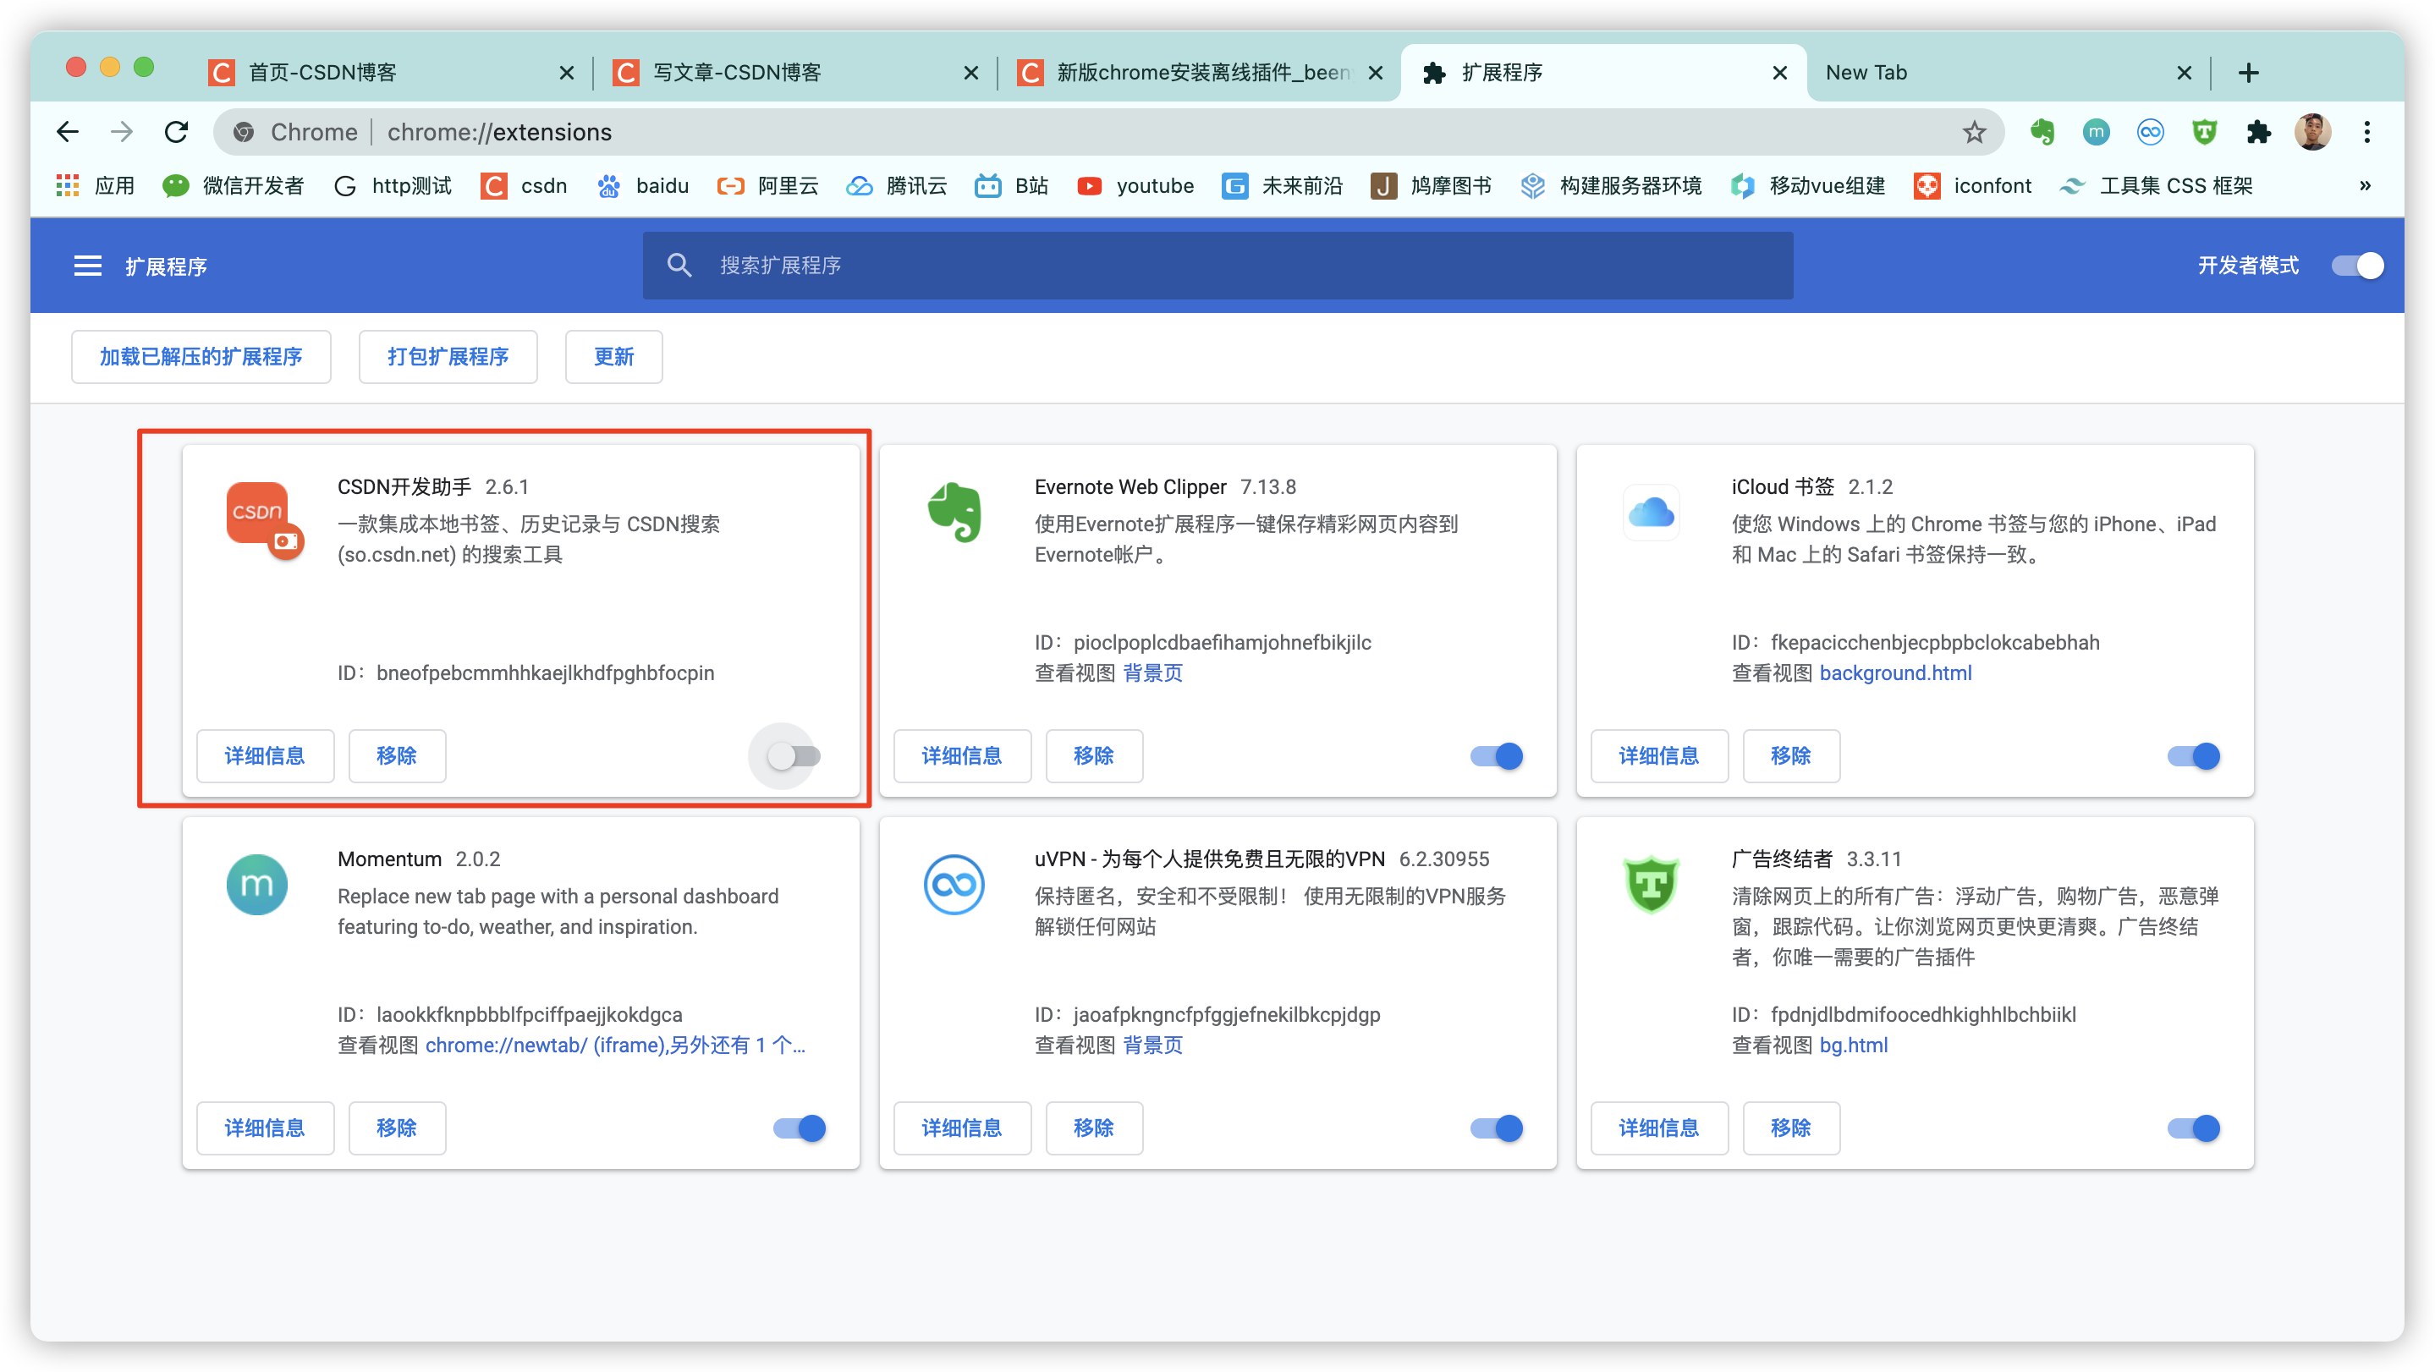Viewport: 2435px width, 1372px height.
Task: Enable the CSDN开发助手 extension
Action: click(794, 755)
